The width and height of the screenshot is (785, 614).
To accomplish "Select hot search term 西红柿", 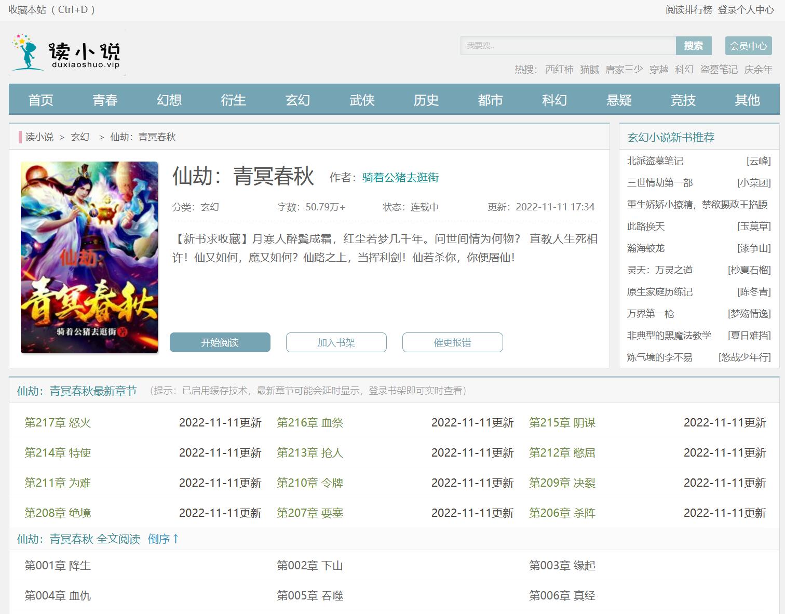I will coord(560,70).
